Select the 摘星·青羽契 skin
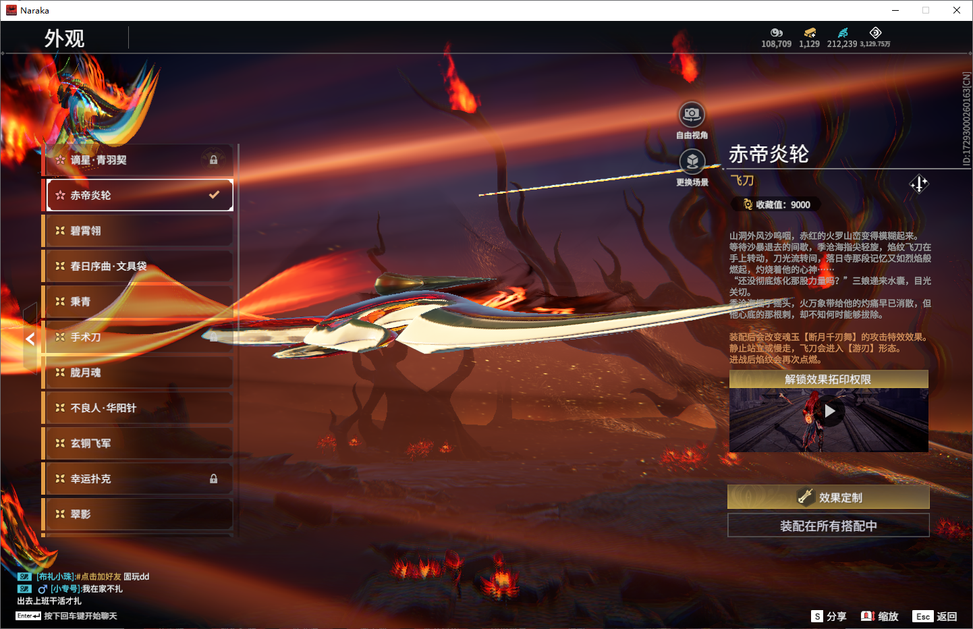Viewport: 973px width, 629px height. 139,160
